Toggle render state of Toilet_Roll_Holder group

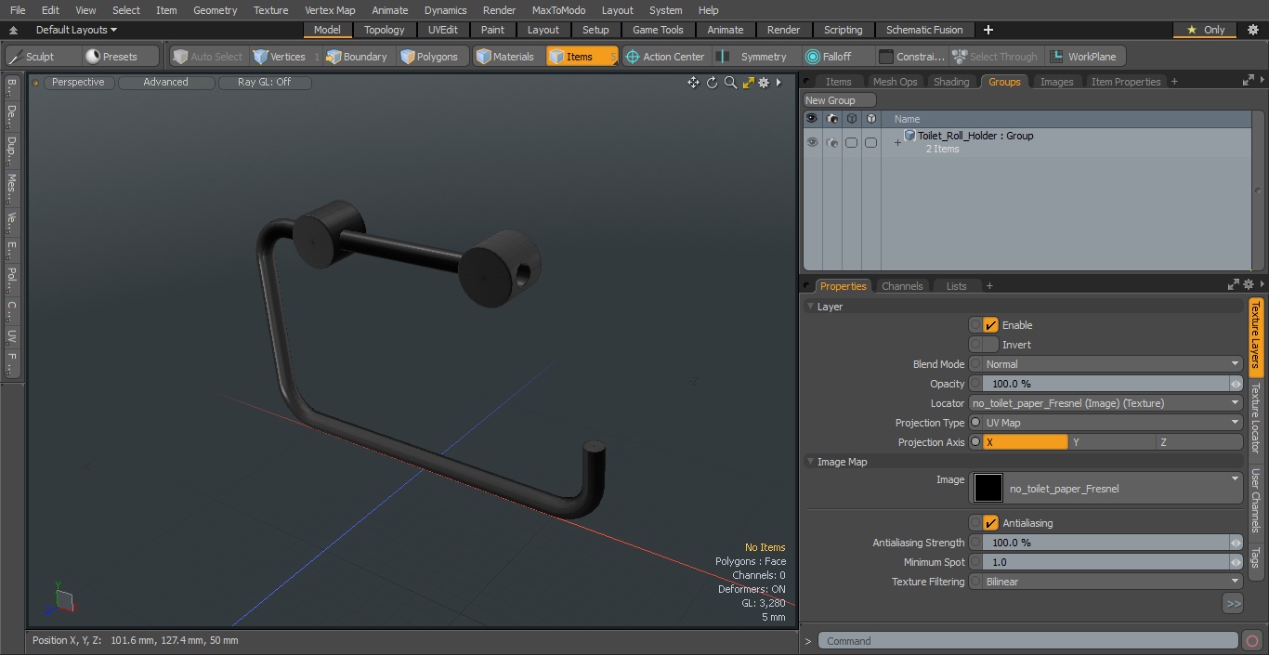coord(832,142)
